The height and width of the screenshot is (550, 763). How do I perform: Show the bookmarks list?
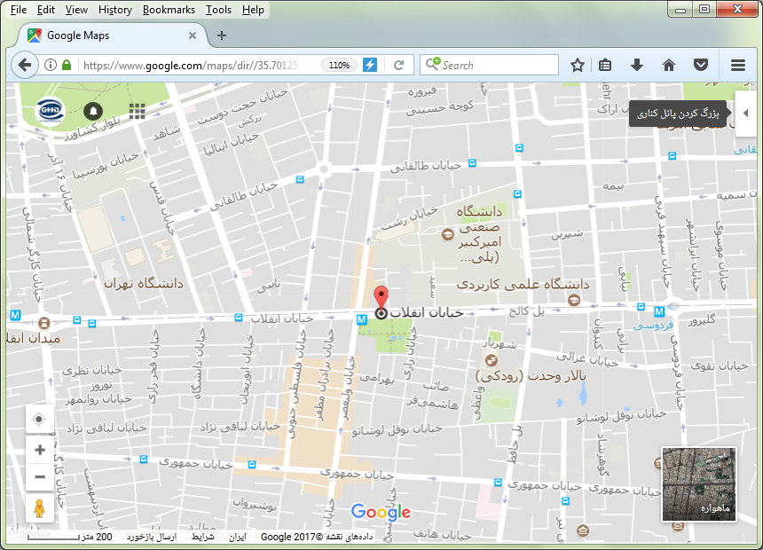click(x=605, y=65)
